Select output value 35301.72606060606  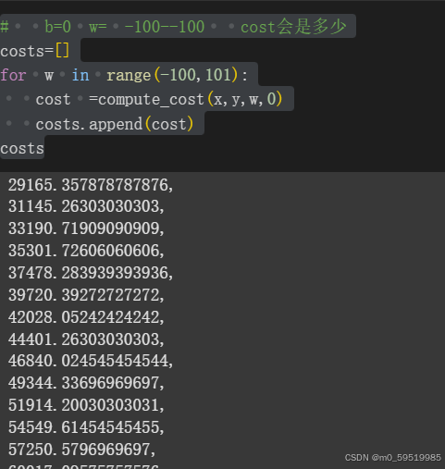pos(86,251)
